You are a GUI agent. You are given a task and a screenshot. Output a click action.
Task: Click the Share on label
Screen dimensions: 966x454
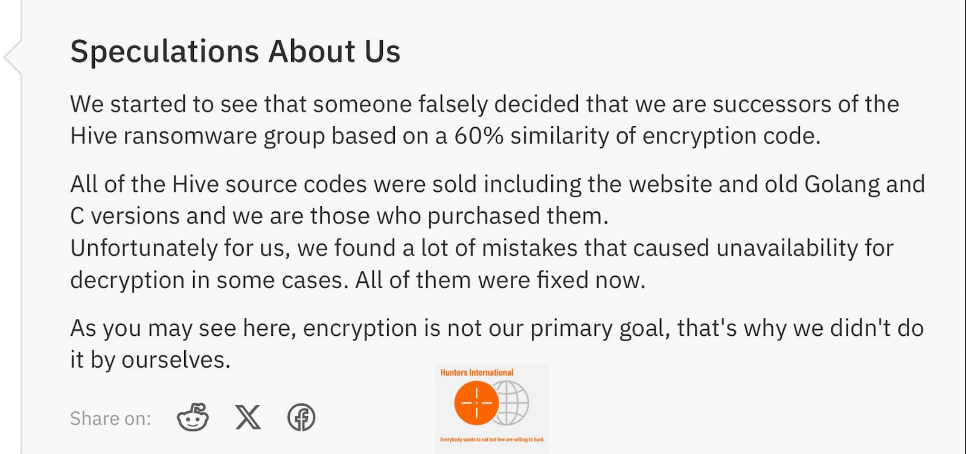point(110,418)
